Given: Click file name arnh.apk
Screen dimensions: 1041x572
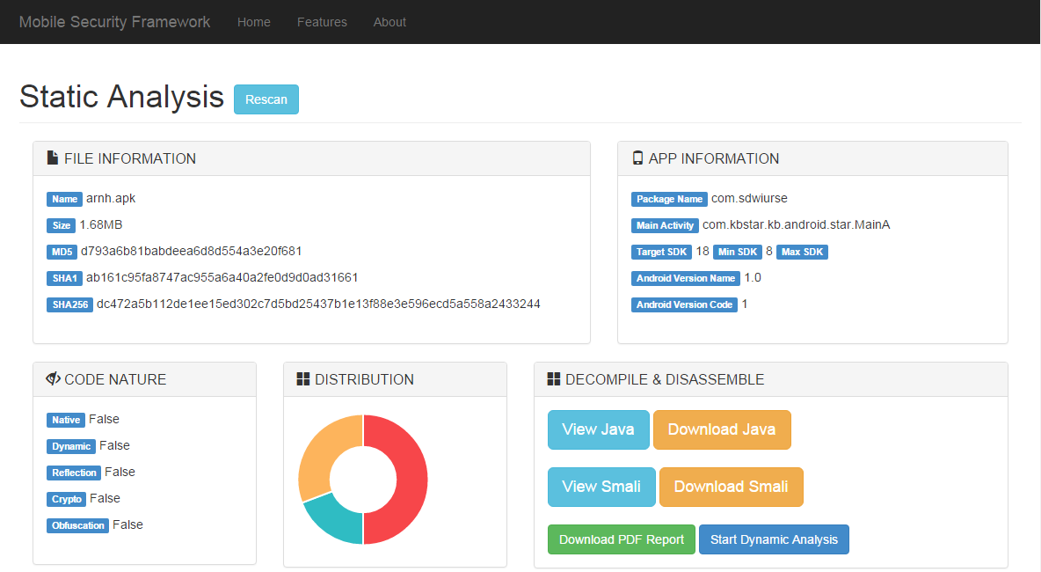Looking at the screenshot, I should (111, 198).
